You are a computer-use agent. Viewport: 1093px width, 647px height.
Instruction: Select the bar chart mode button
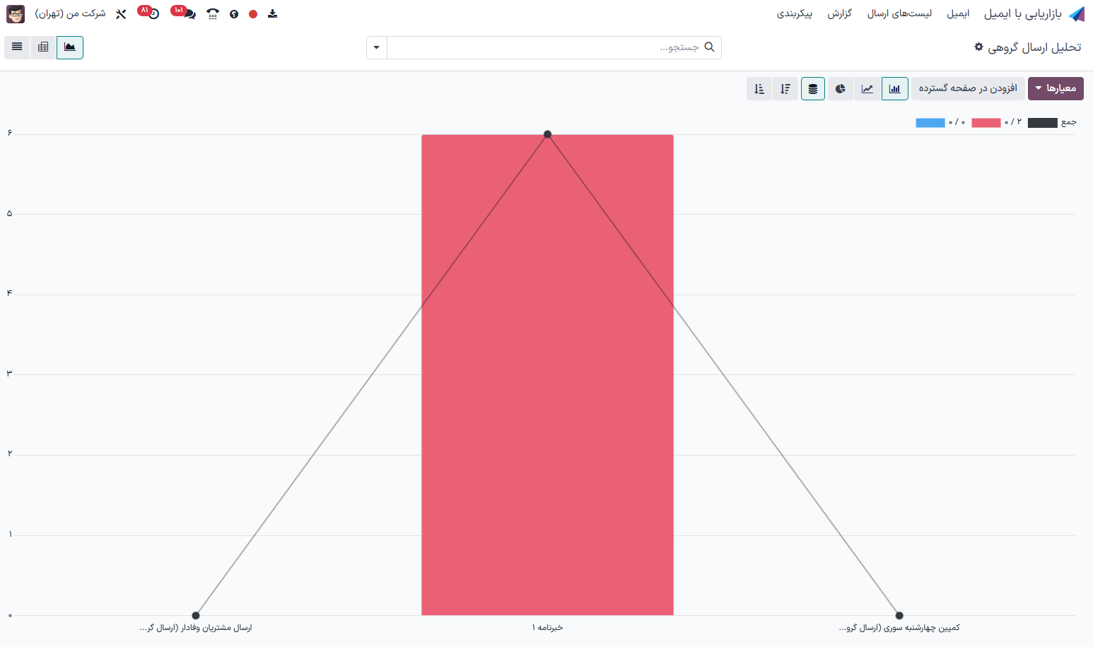895,89
